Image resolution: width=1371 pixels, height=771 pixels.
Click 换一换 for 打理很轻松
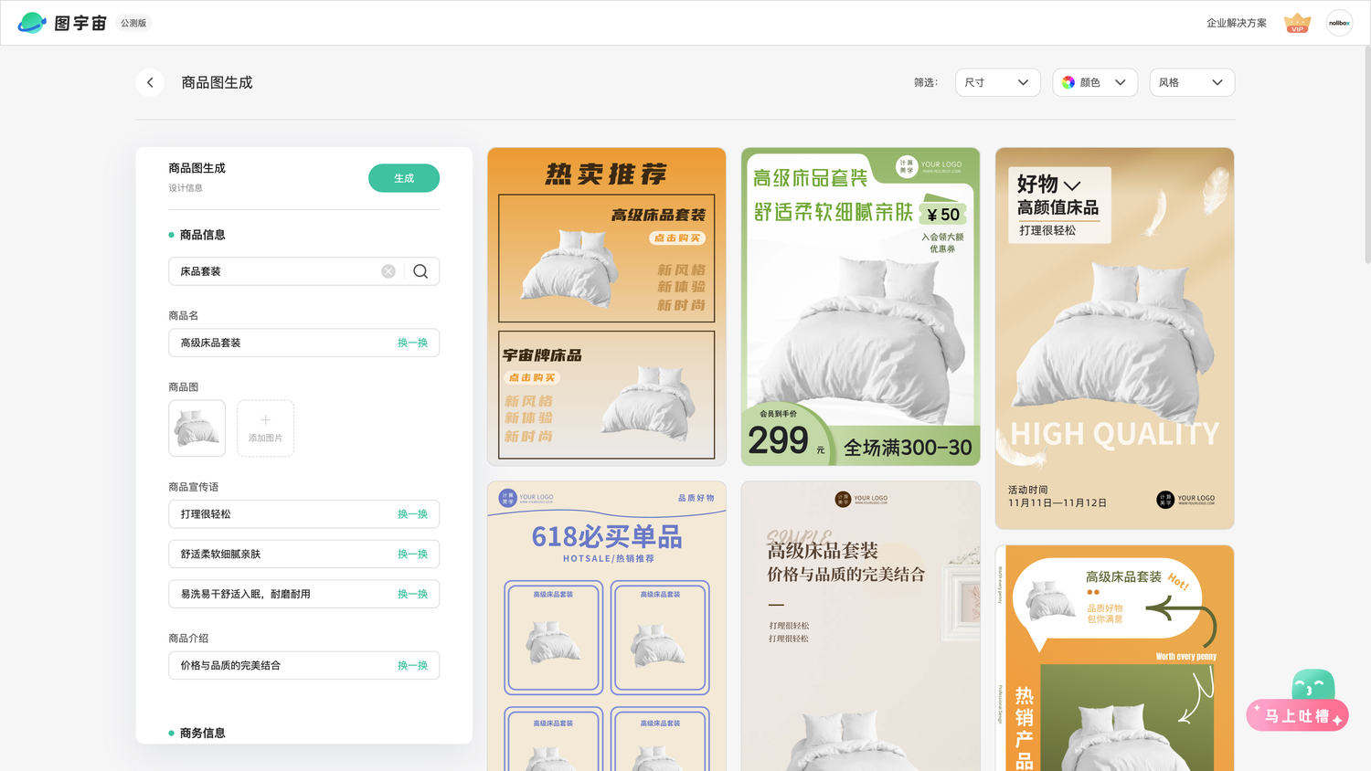pos(412,514)
